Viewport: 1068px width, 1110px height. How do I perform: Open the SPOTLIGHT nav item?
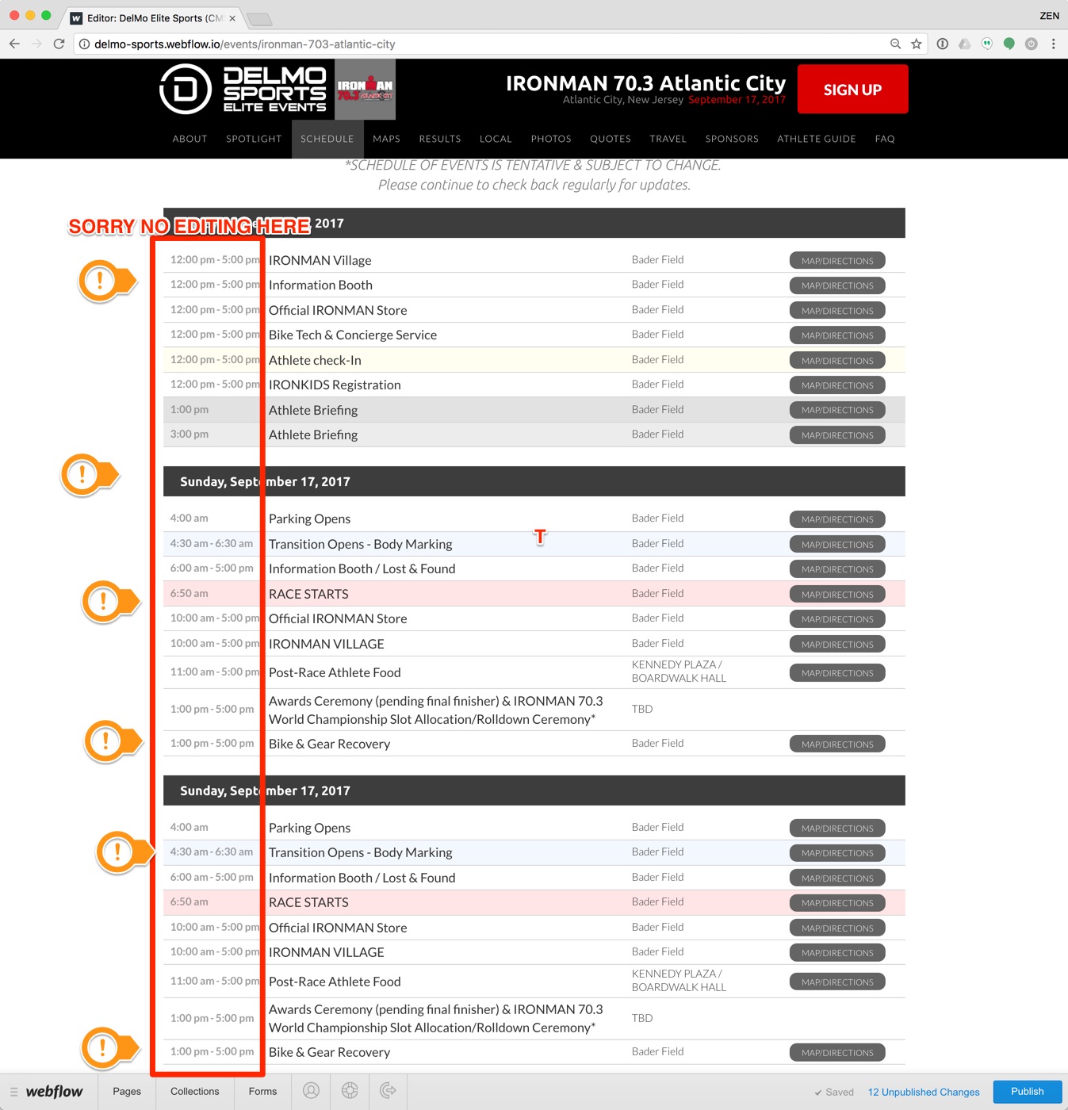254,139
